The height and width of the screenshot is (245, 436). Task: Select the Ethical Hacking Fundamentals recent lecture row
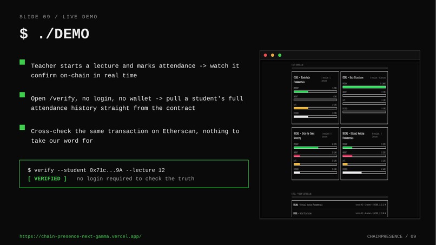[x=340, y=204]
